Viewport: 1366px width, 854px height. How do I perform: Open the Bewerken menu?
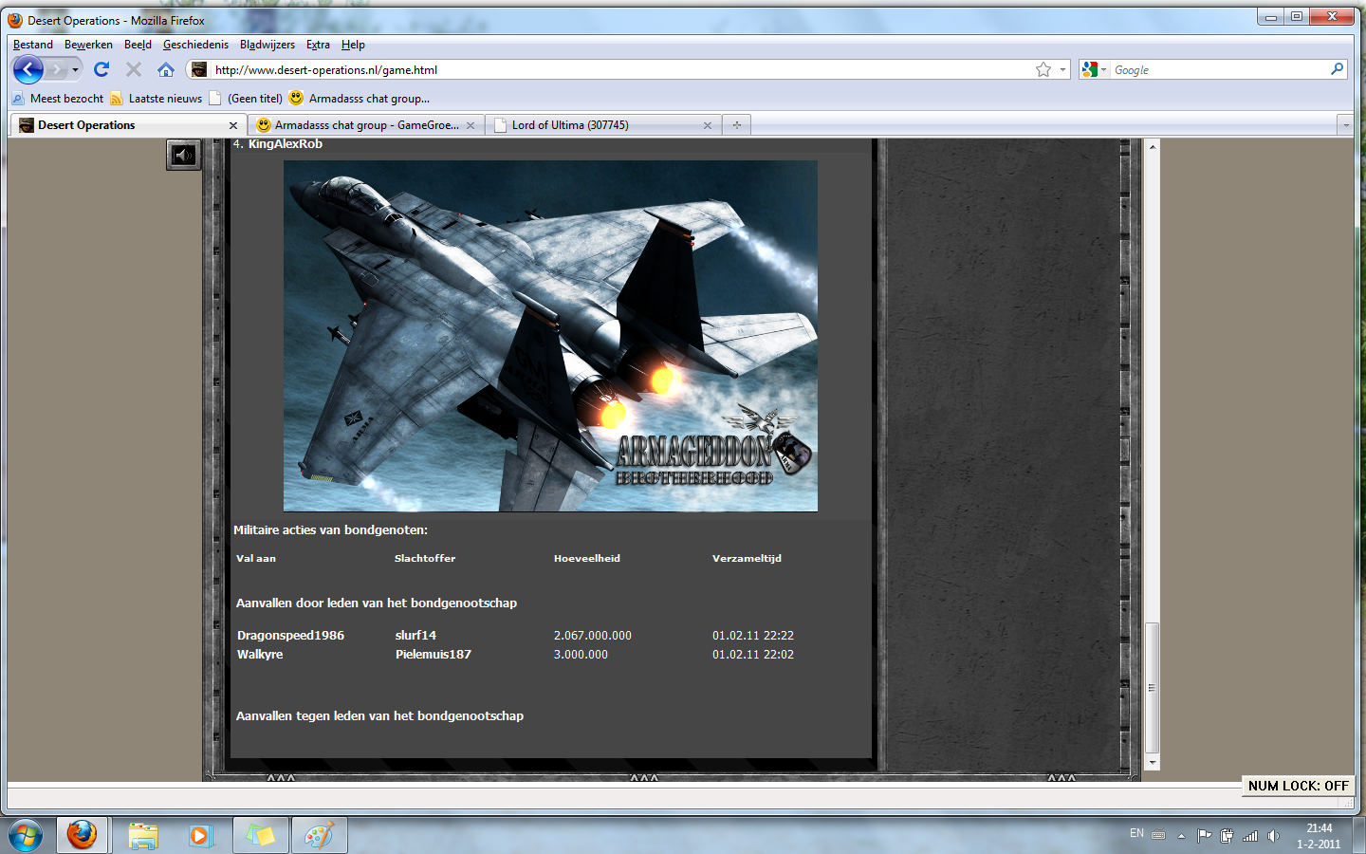(88, 45)
